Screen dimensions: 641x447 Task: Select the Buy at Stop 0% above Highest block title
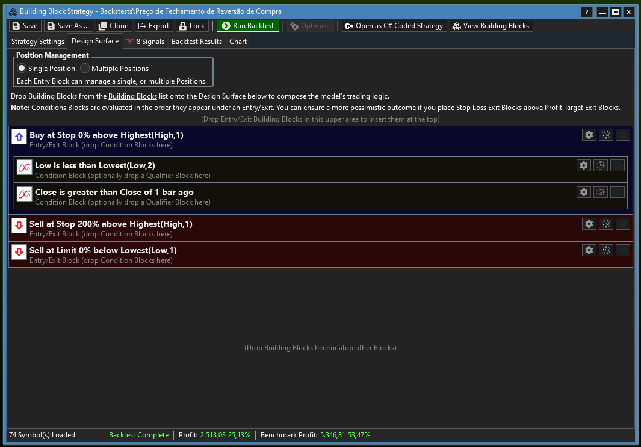pos(107,135)
